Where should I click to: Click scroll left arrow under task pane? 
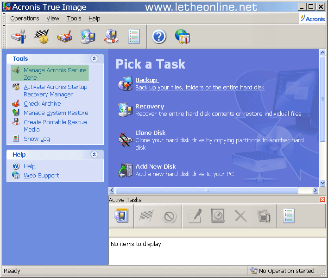coord(112,190)
